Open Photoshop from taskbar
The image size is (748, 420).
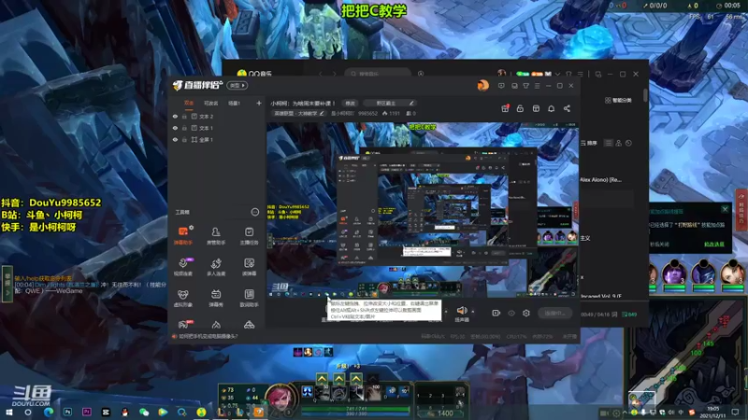click(67, 412)
